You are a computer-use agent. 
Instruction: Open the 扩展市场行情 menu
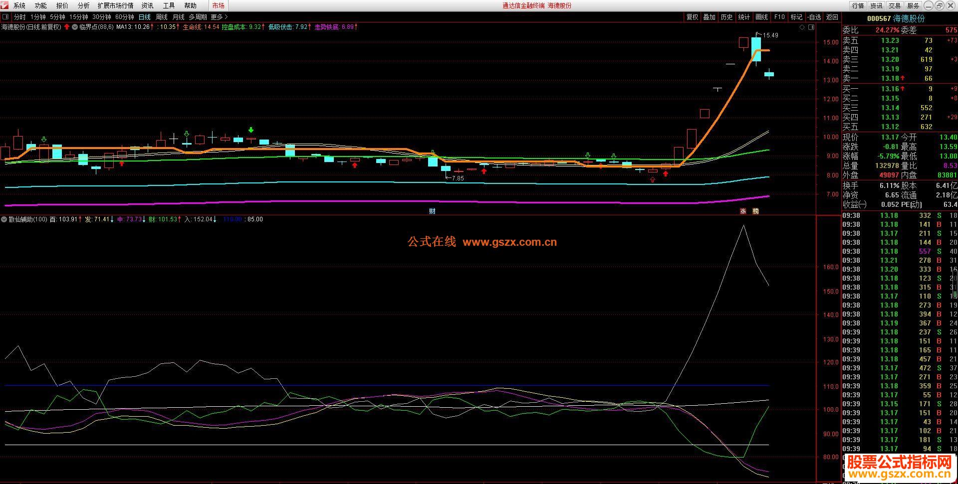(115, 5)
